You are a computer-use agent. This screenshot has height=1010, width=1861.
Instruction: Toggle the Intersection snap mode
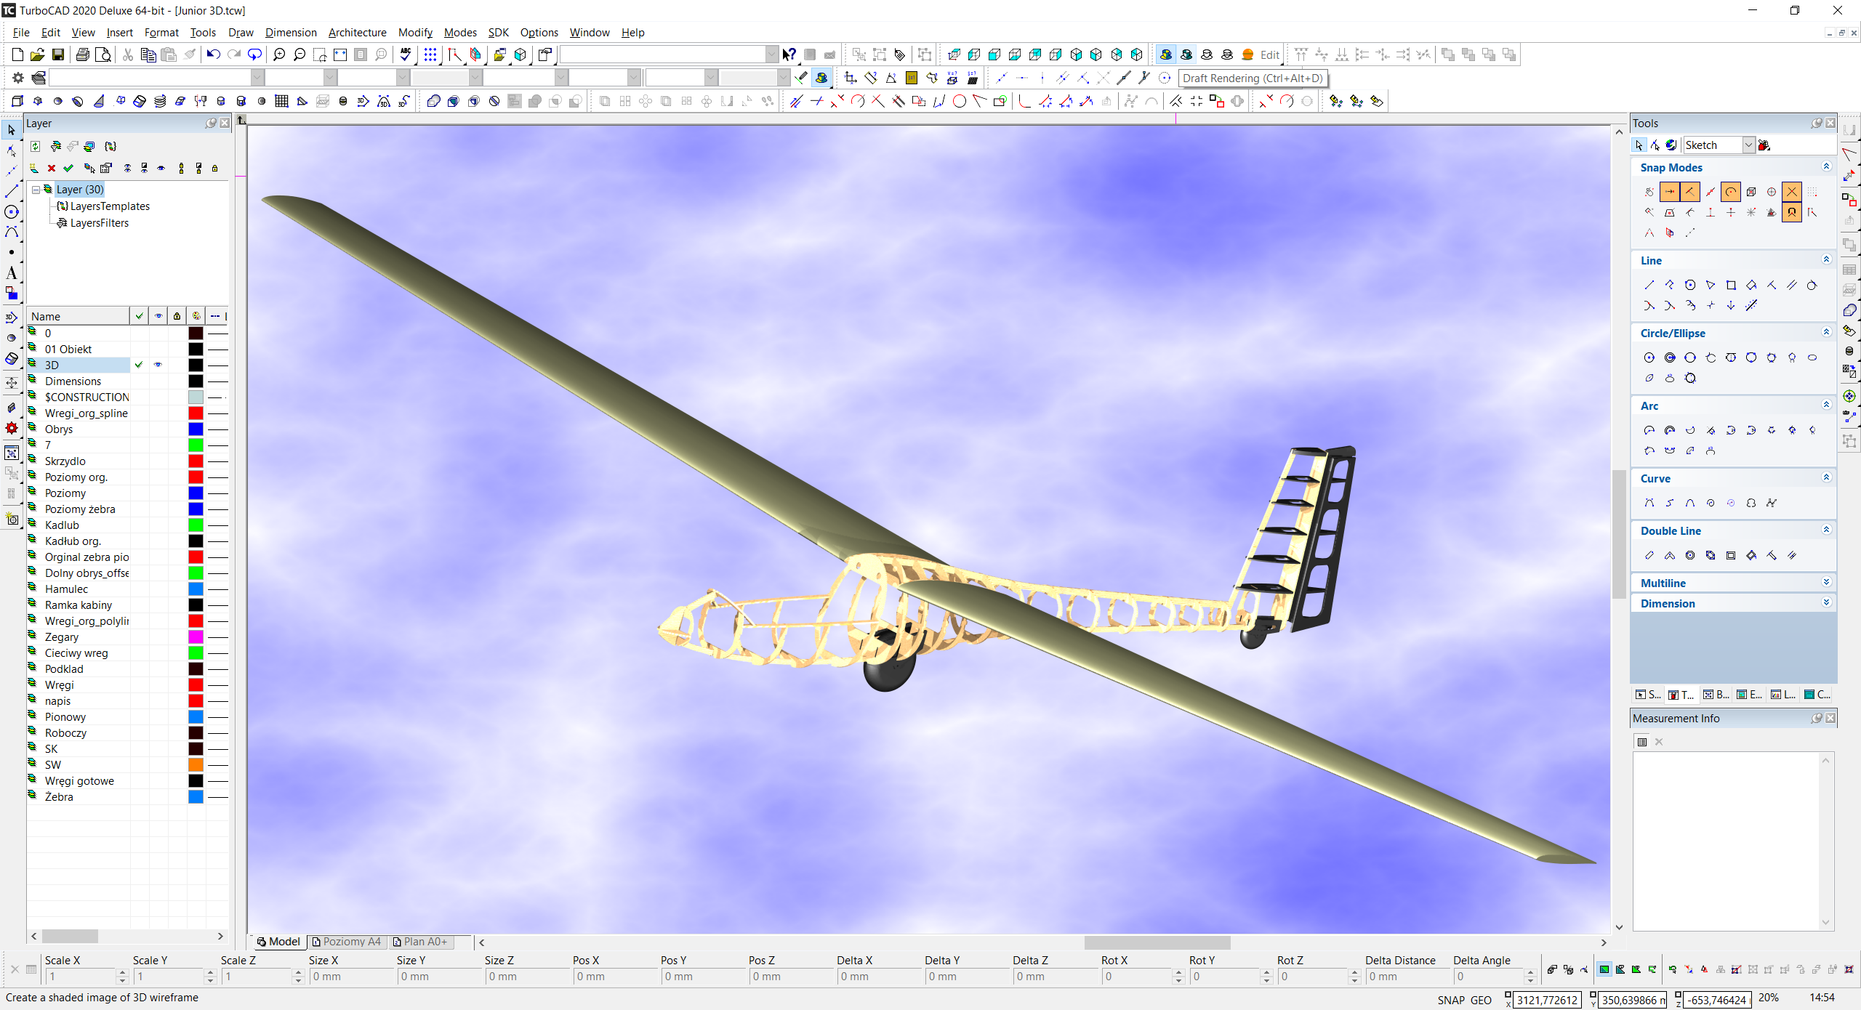(1792, 192)
